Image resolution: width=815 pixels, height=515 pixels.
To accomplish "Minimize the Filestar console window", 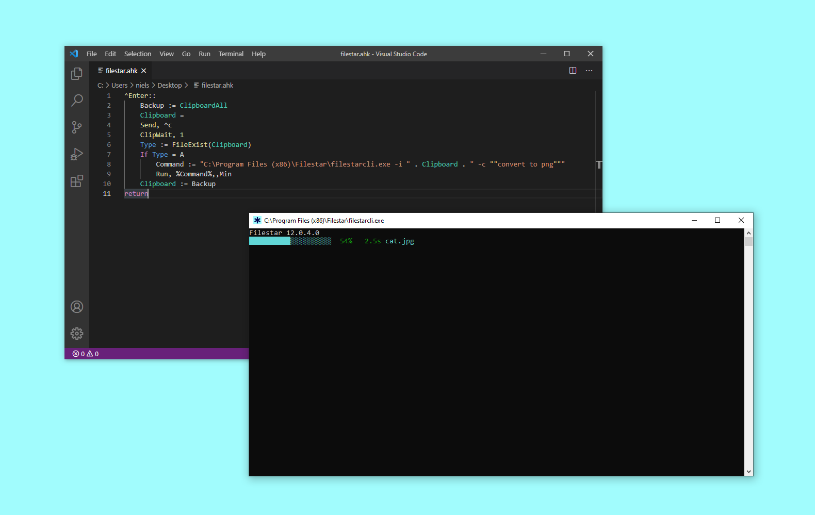I will [x=694, y=220].
